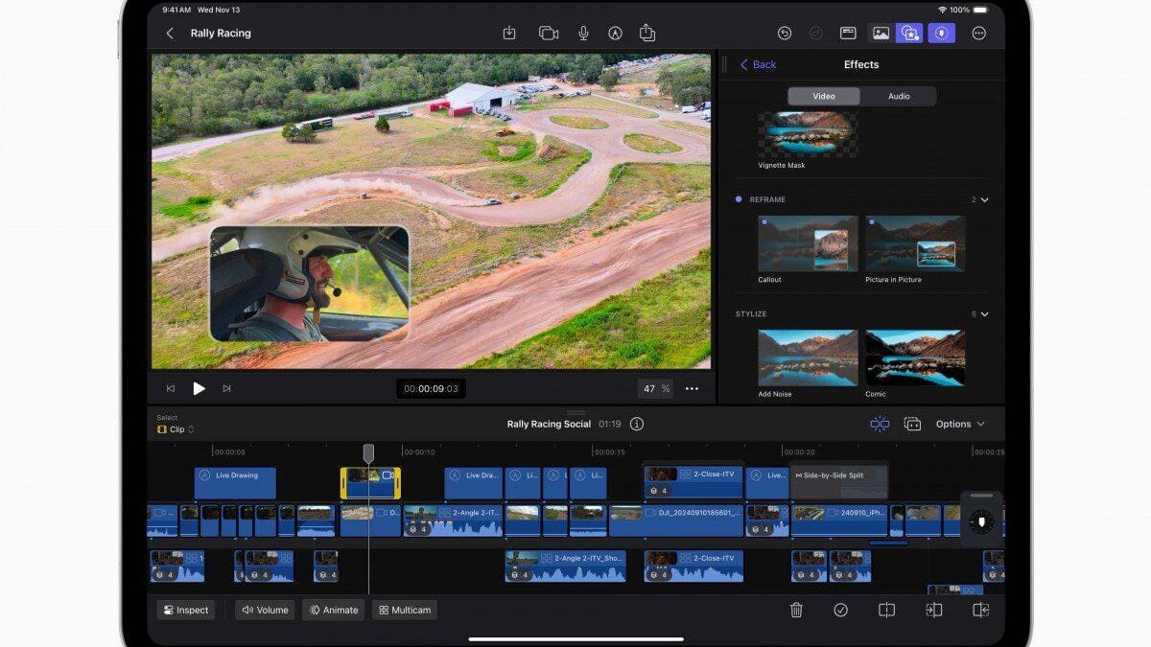Viewport: 1151px width, 647px height.
Task: Open the Inspect panel button
Action: 185,610
